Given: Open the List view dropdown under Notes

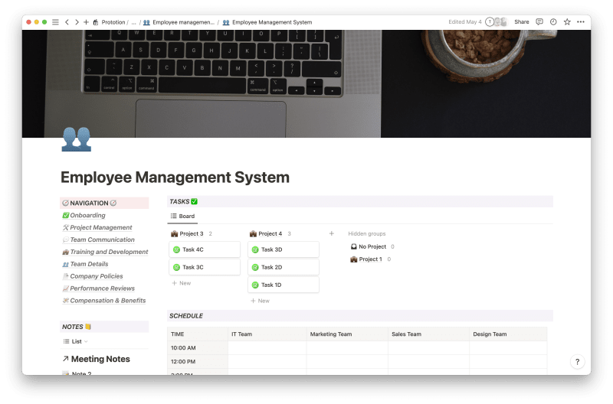Looking at the screenshot, I should [x=76, y=341].
